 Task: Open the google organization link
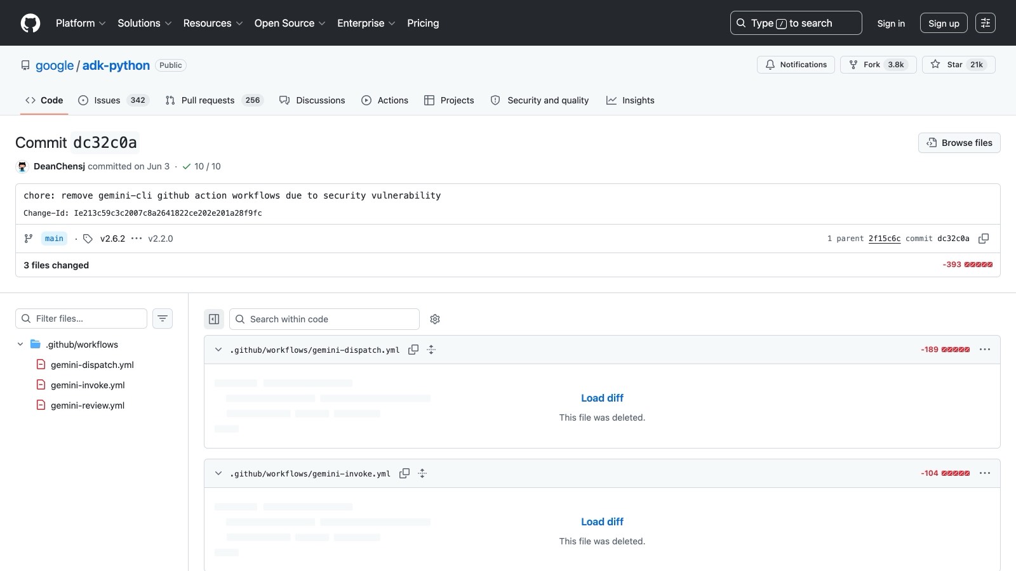coord(55,65)
